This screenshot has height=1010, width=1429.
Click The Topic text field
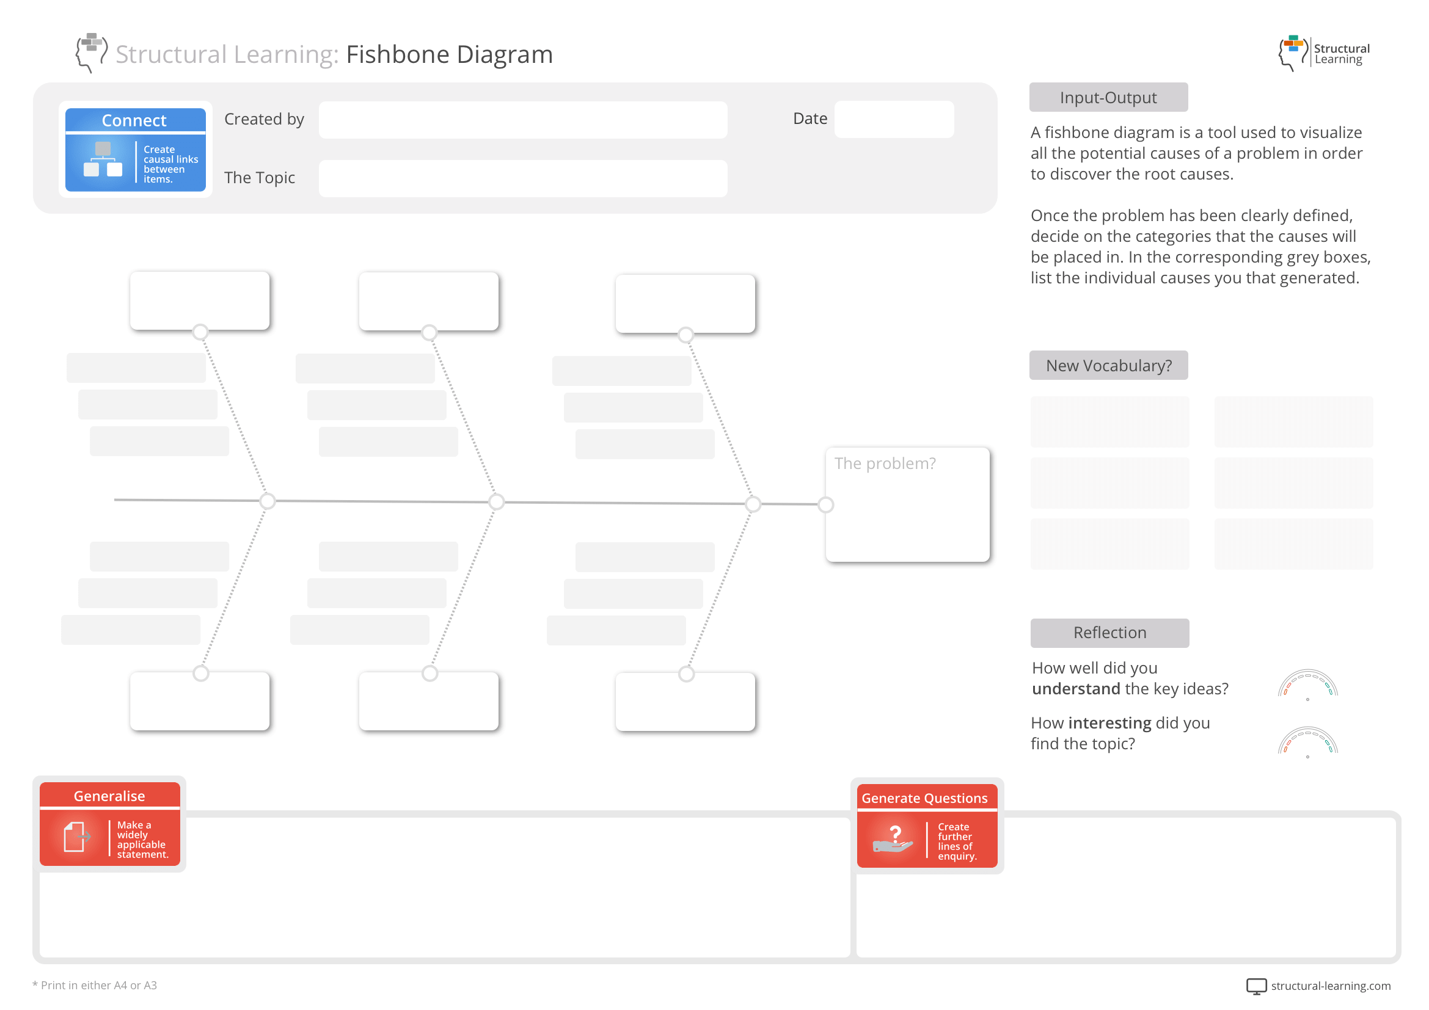523,178
